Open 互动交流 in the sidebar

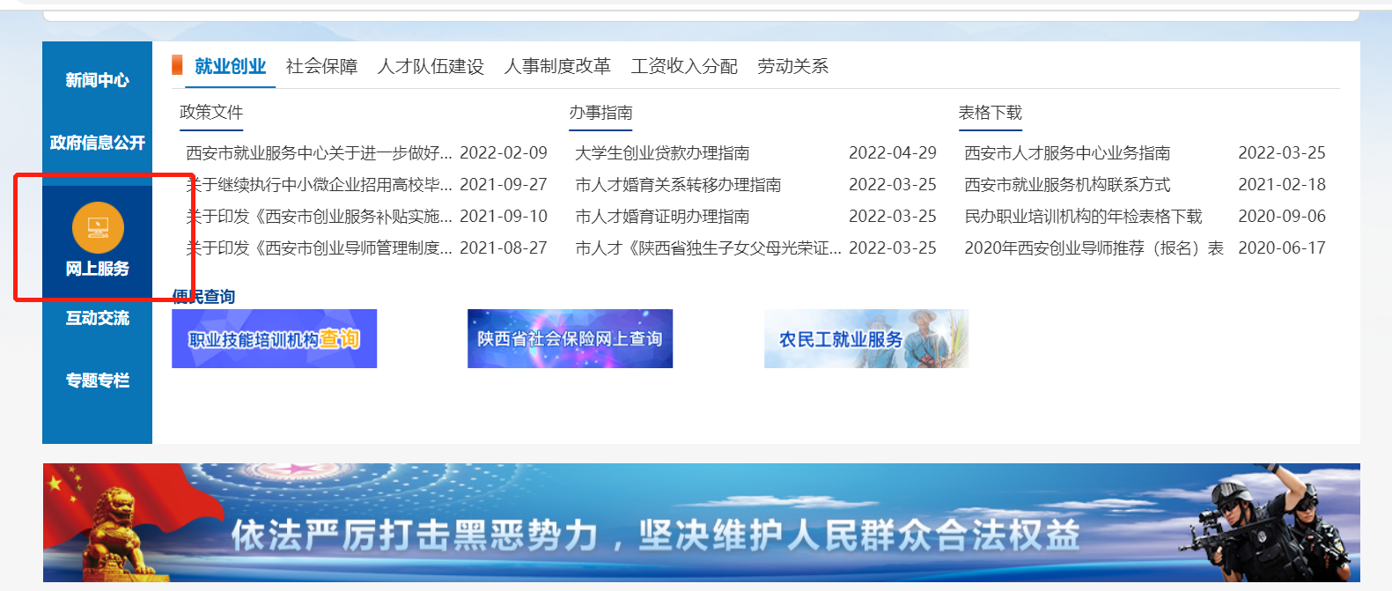(97, 318)
